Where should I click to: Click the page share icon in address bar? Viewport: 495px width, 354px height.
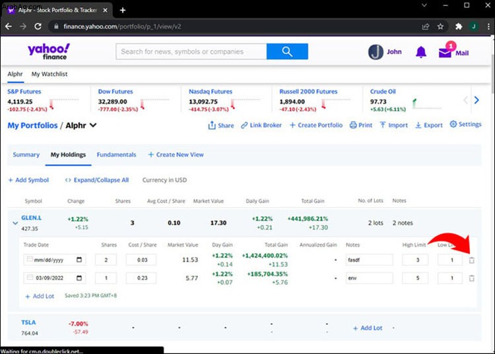(x=426, y=26)
